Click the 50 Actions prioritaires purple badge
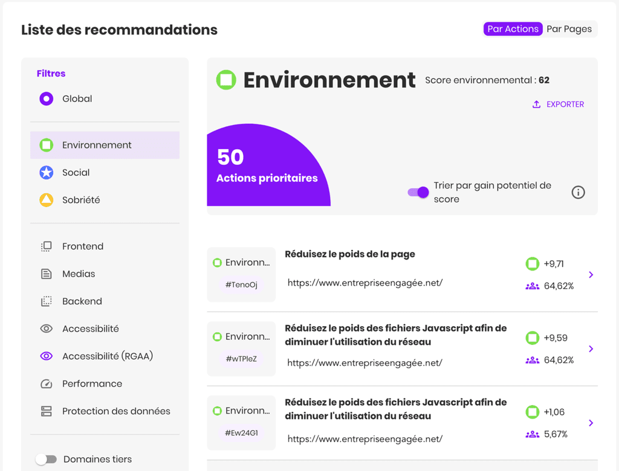Screen dimensions: 619x471 268,165
